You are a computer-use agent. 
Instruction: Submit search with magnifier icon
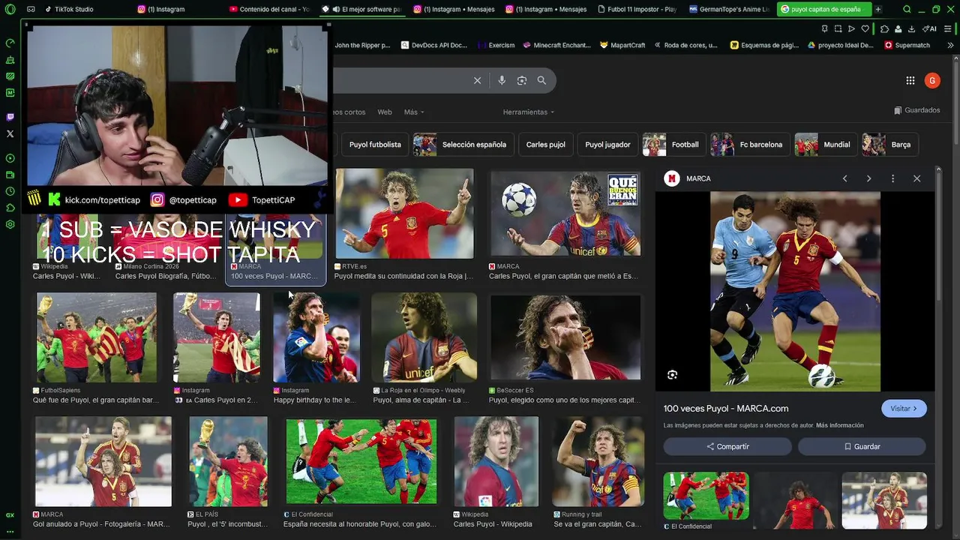pyautogui.click(x=541, y=80)
